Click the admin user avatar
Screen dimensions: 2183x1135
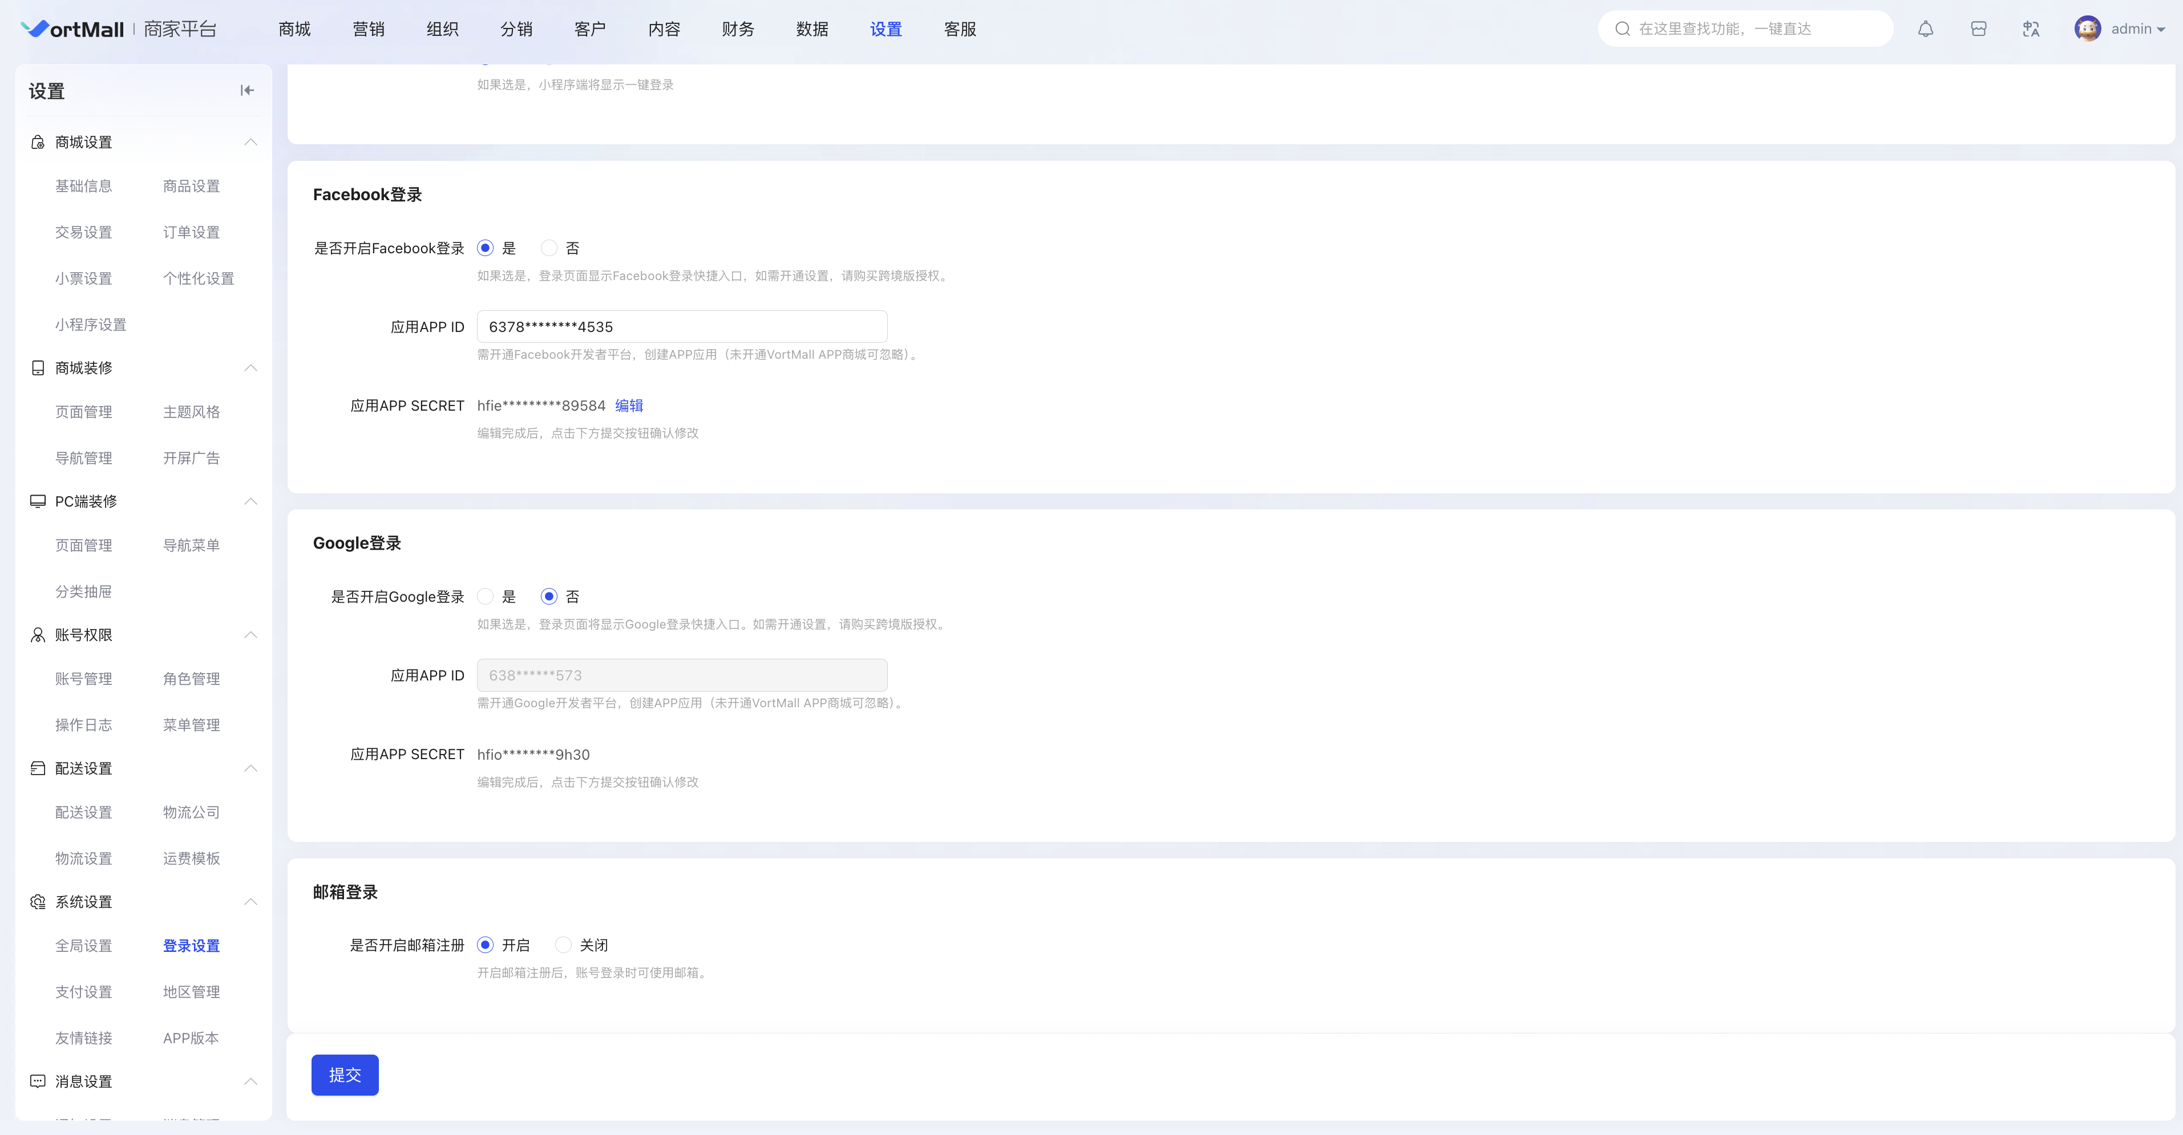(x=2087, y=29)
